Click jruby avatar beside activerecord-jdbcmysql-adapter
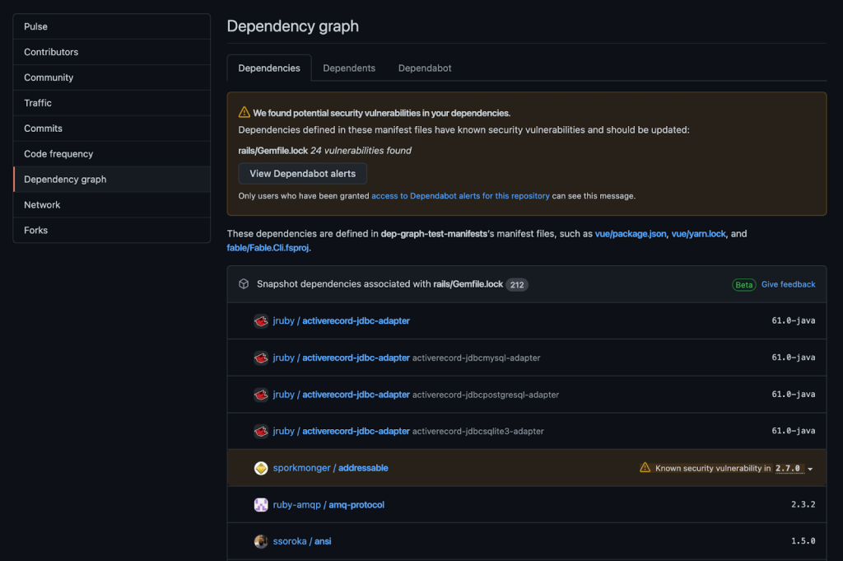The width and height of the screenshot is (843, 561). 261,358
